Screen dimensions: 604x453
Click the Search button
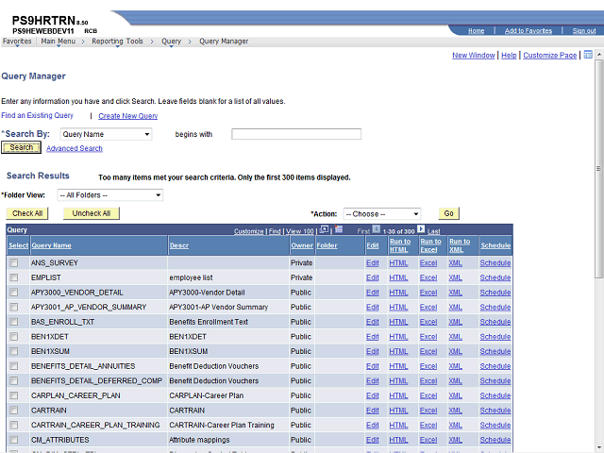coord(21,147)
